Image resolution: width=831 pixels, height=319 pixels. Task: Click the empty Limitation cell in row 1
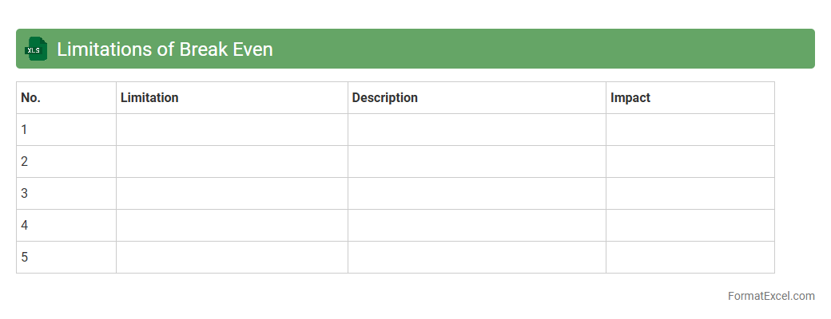pyautogui.click(x=232, y=130)
